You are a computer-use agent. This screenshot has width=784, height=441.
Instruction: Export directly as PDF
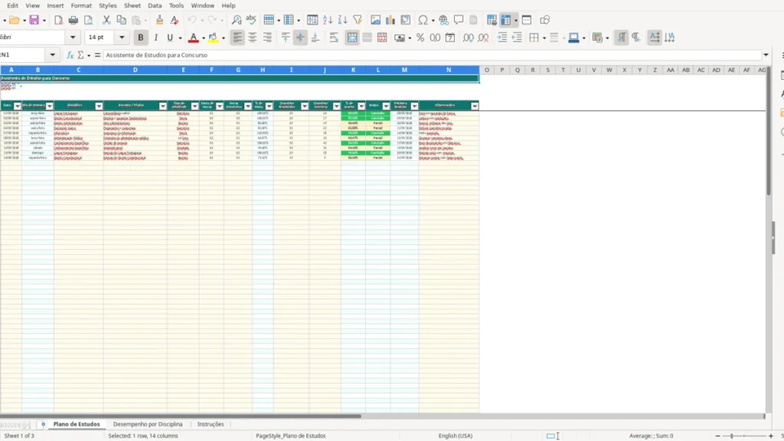click(58, 20)
